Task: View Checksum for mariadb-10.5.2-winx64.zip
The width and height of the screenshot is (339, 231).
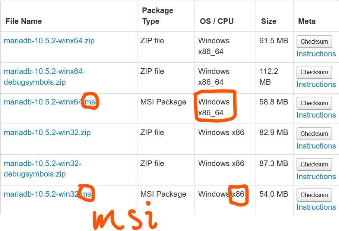Action: point(314,42)
